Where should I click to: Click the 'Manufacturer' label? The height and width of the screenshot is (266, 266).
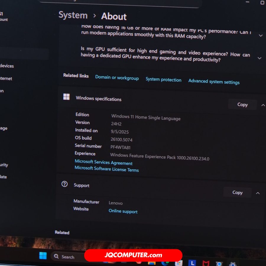point(86,202)
